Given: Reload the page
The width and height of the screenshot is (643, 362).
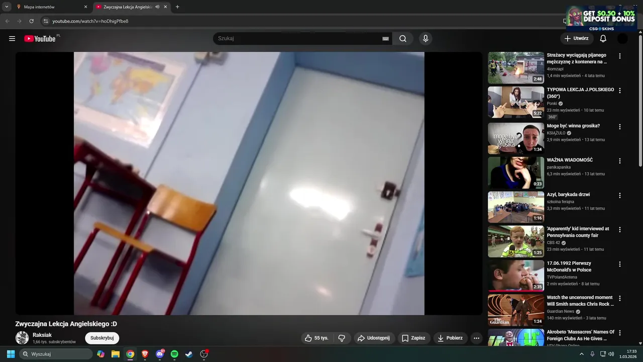Looking at the screenshot, I should coord(31,21).
